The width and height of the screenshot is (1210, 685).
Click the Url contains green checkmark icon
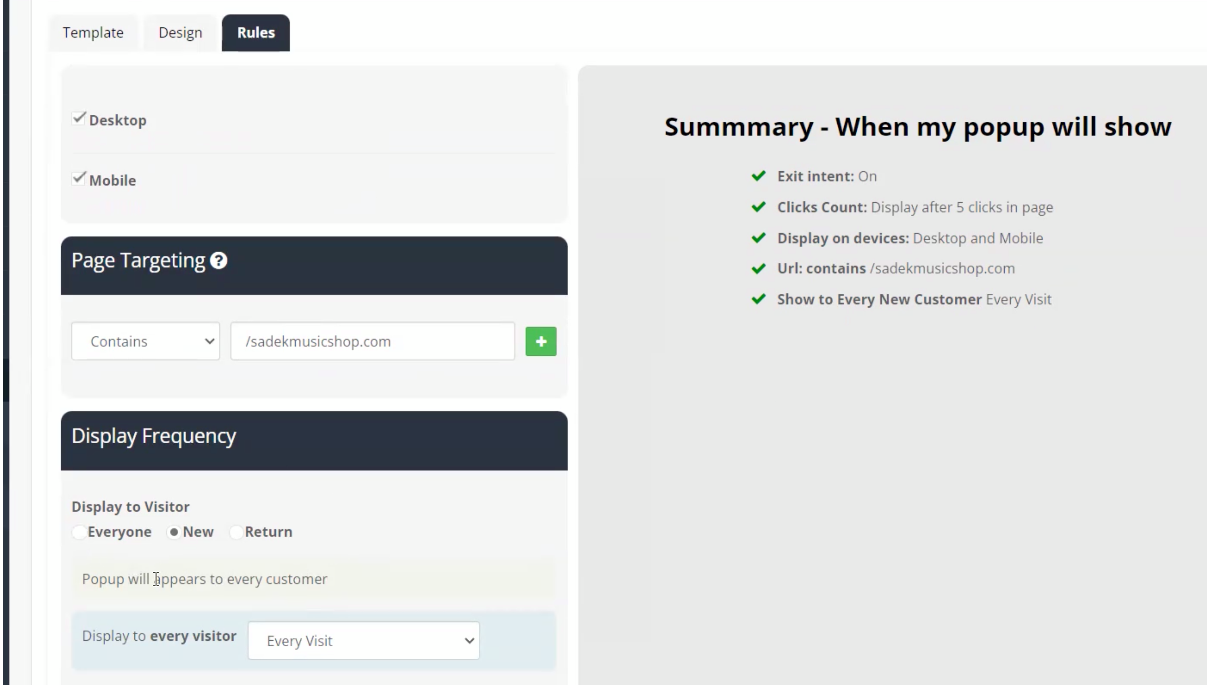pyautogui.click(x=759, y=269)
